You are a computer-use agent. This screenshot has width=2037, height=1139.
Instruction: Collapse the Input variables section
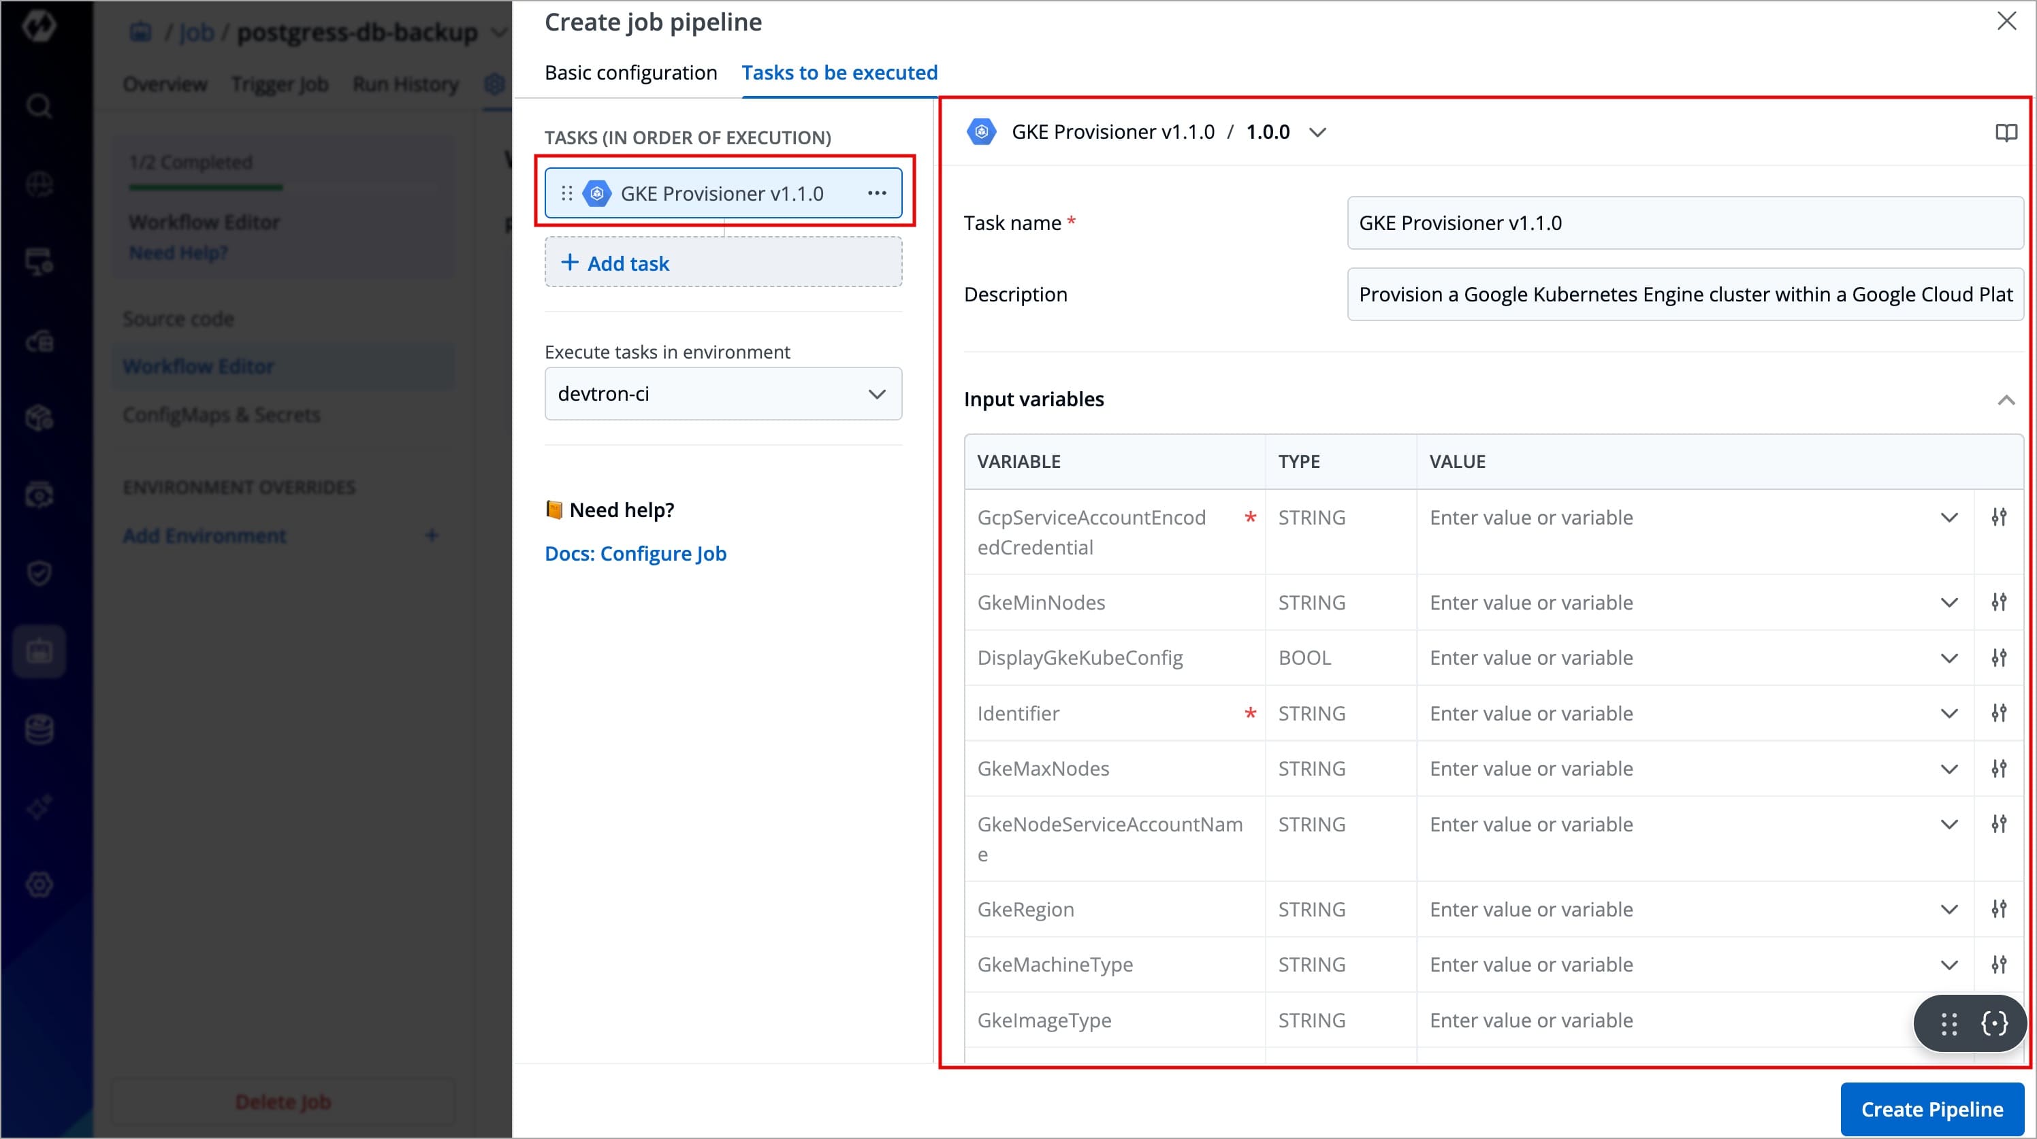coord(2006,400)
